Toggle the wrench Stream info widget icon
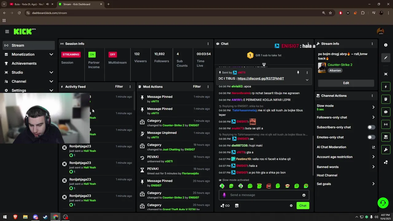Screen dimensions: 393x221 386,149
